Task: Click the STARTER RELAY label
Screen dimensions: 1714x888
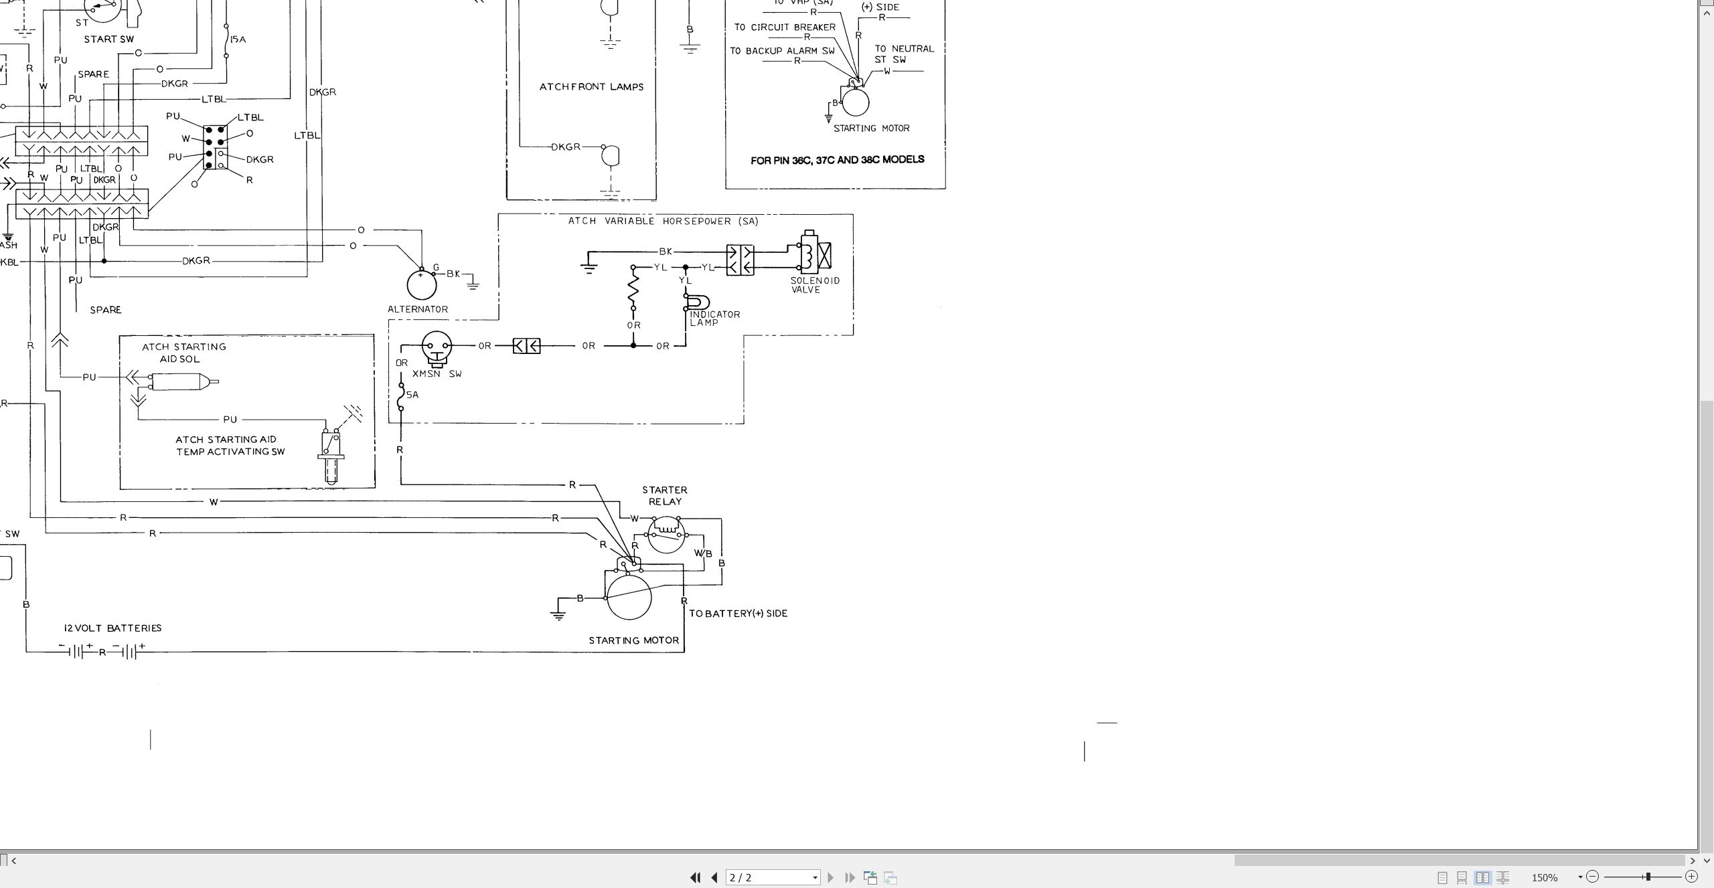Action: [665, 496]
